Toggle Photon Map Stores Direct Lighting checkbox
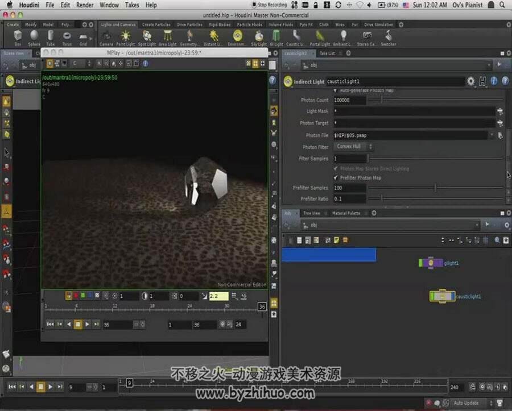 click(x=335, y=168)
